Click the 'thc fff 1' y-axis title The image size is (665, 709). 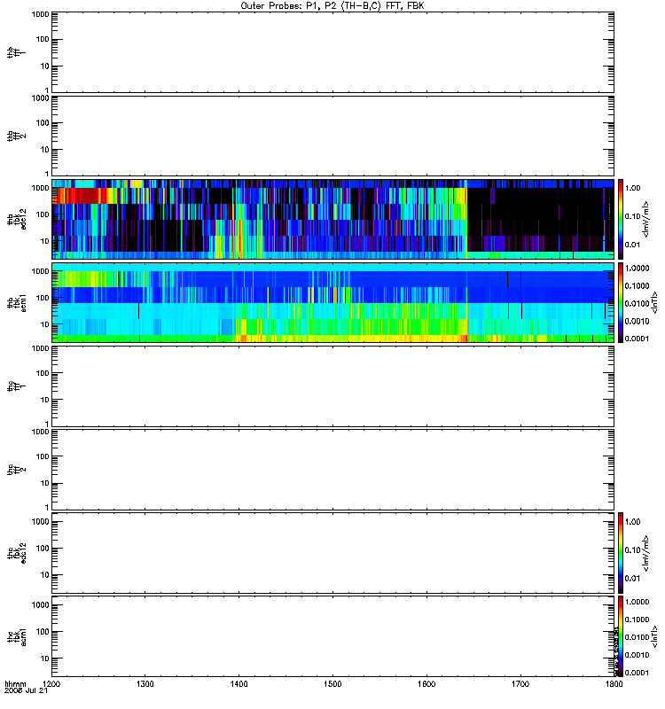pos(17,386)
